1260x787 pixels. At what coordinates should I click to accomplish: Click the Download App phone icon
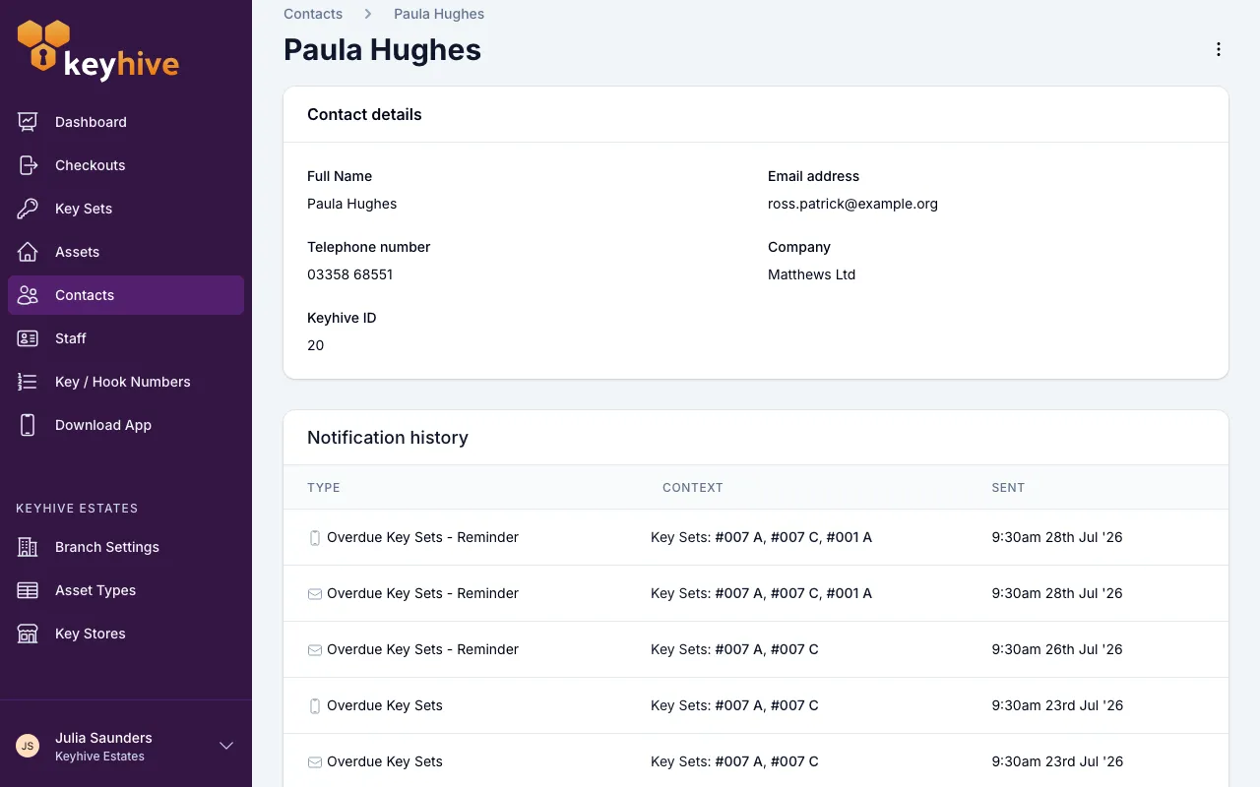tap(28, 425)
